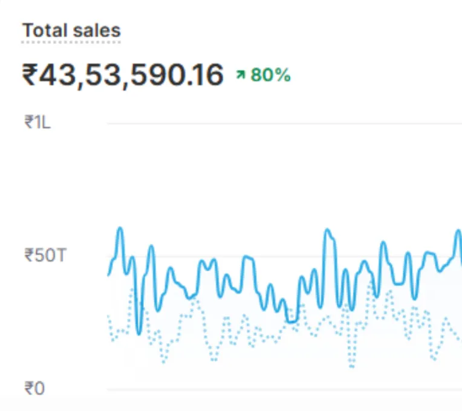Click the ₹0 y-axis label
Viewport: 462px width, 411px height.
click(34, 388)
